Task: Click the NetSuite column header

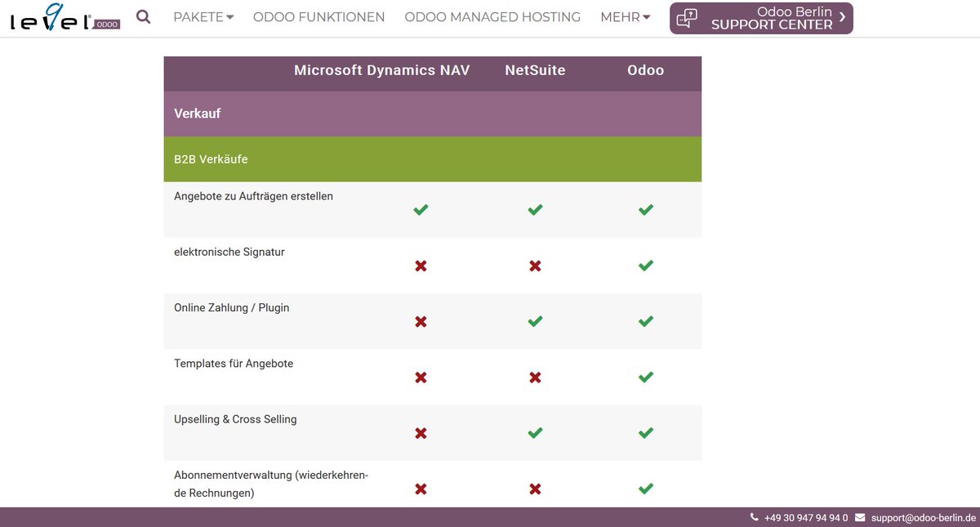Action: coord(535,70)
